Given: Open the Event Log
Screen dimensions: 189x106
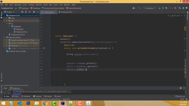Looking at the screenshot, I should pyautogui.click(x=180, y=96).
